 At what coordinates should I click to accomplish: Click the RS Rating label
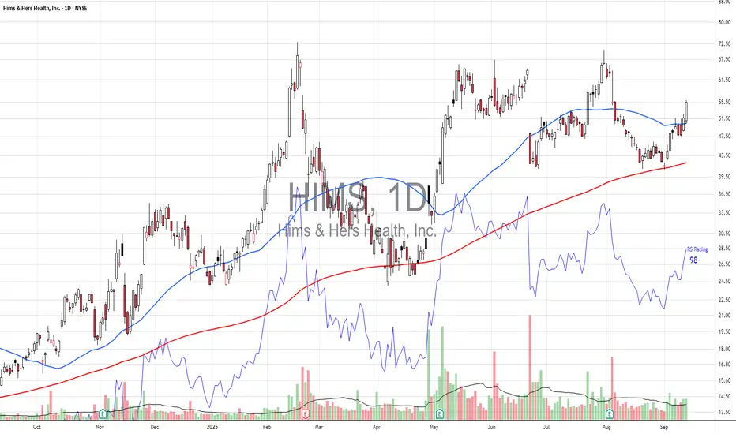click(x=697, y=249)
